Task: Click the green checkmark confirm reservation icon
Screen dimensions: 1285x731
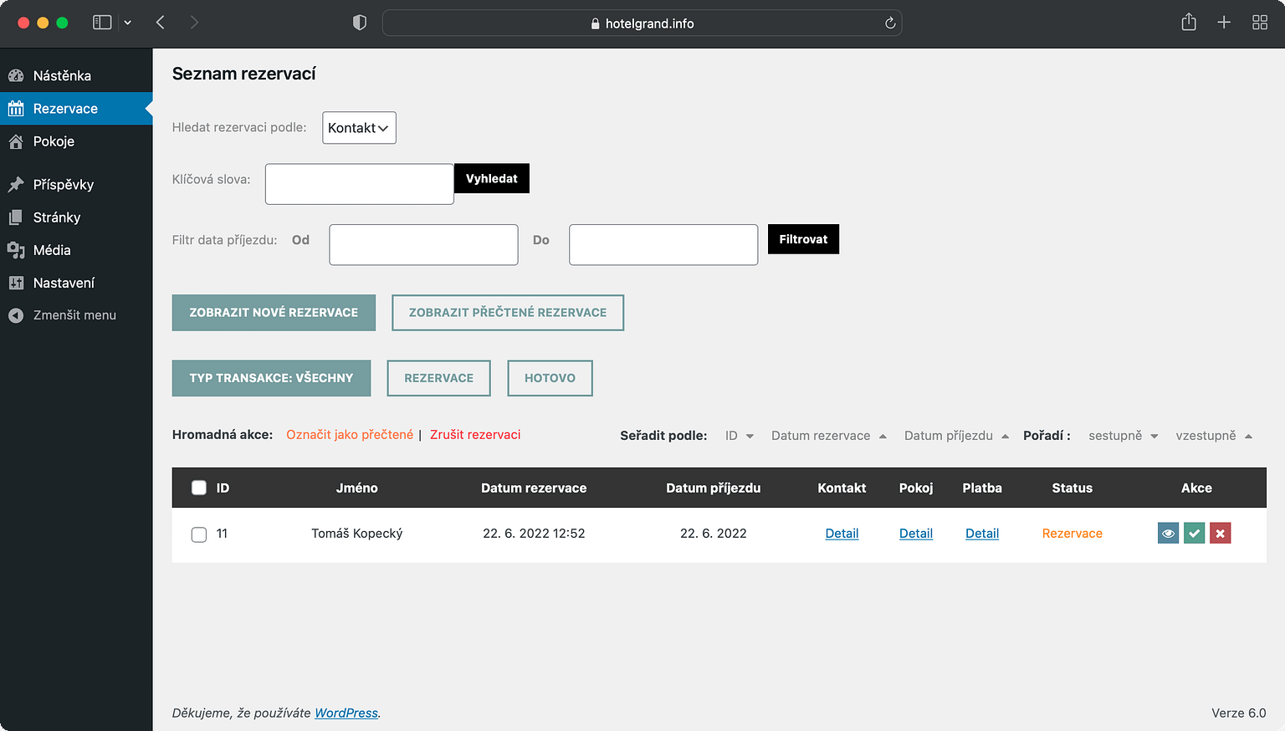Action: click(x=1194, y=534)
